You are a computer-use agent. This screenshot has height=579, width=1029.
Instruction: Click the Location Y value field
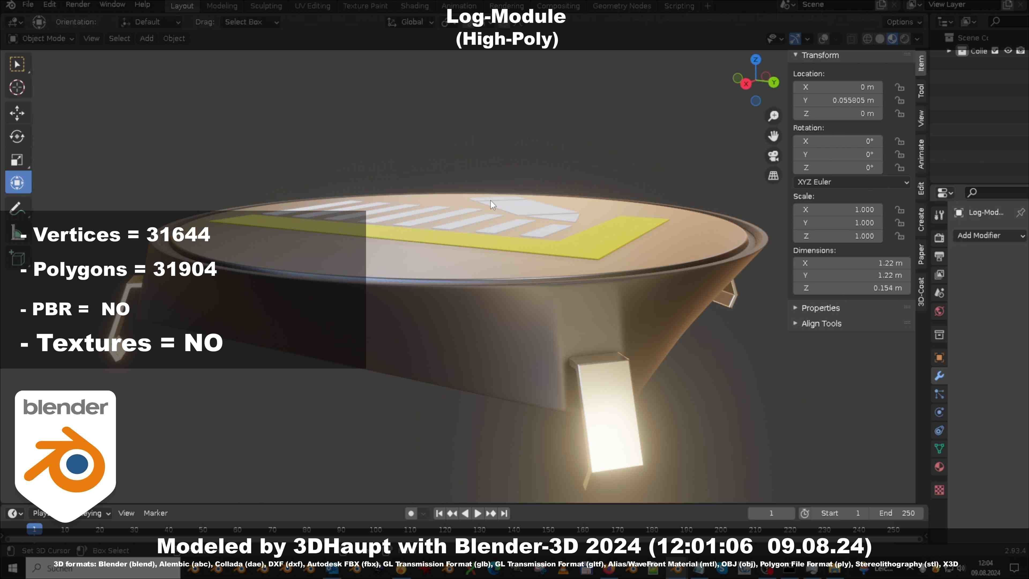(x=838, y=100)
